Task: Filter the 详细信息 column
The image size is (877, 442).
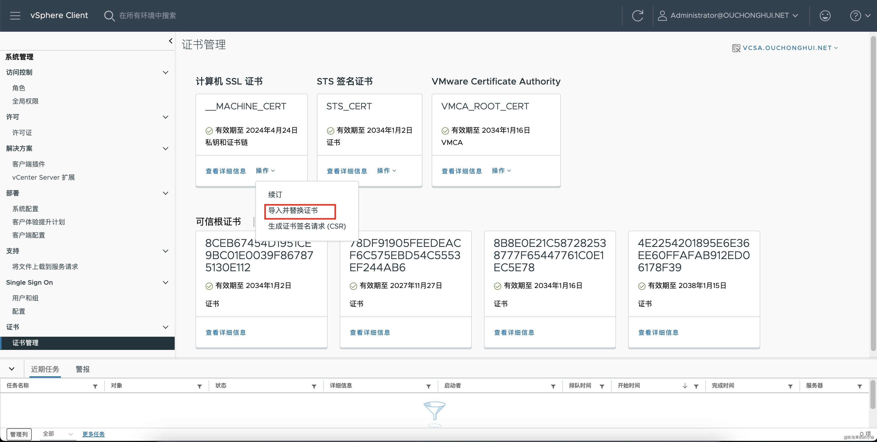Action: pyautogui.click(x=428, y=386)
